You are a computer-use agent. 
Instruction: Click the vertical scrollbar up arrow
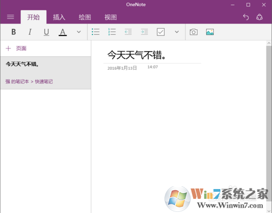point(269,43)
